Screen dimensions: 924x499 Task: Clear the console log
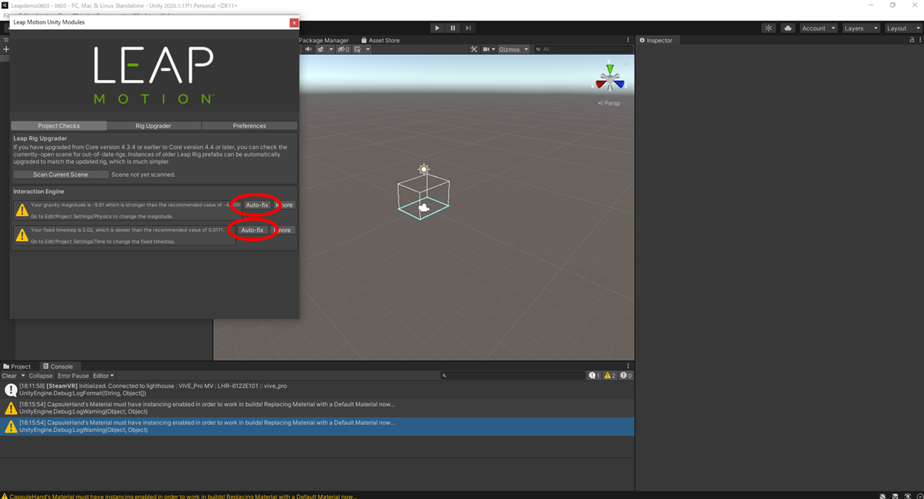coord(9,376)
